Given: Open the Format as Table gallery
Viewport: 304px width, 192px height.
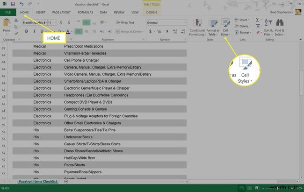Looking at the screenshot, I should click(213, 27).
